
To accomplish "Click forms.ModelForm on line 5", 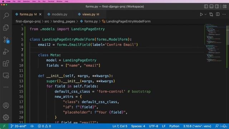I will pos(112,39).
